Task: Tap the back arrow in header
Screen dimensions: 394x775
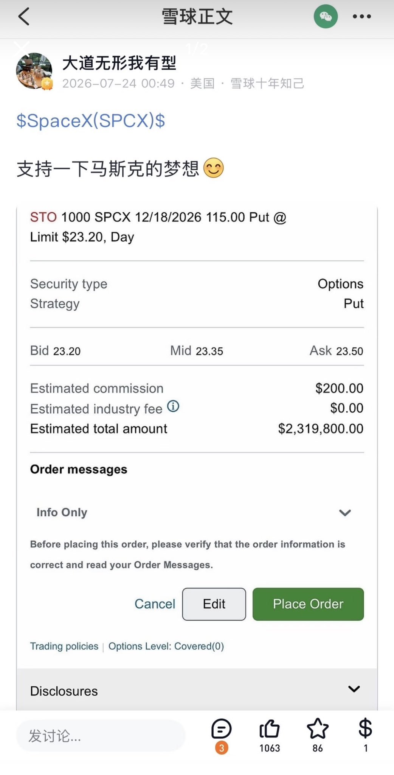Action: pyautogui.click(x=24, y=17)
